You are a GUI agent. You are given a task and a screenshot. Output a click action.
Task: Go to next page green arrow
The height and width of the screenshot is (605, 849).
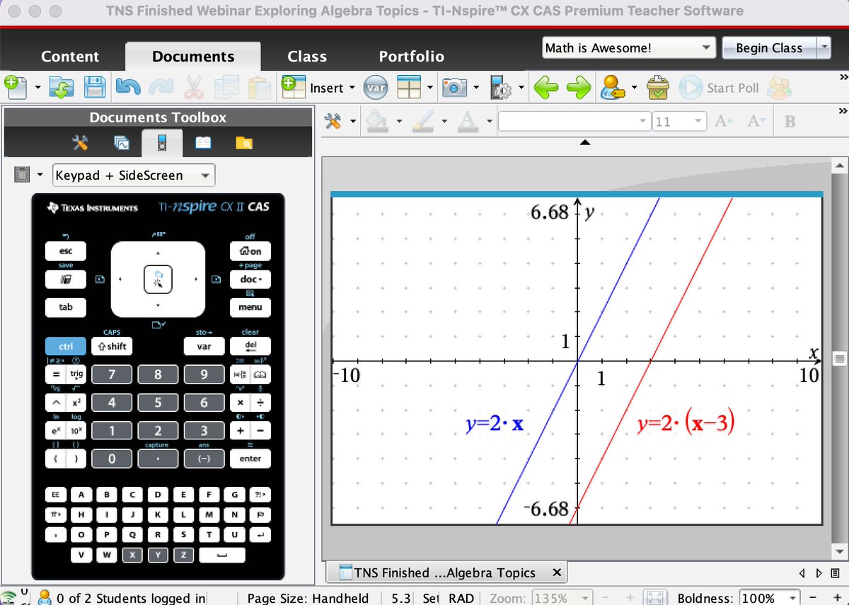579,87
